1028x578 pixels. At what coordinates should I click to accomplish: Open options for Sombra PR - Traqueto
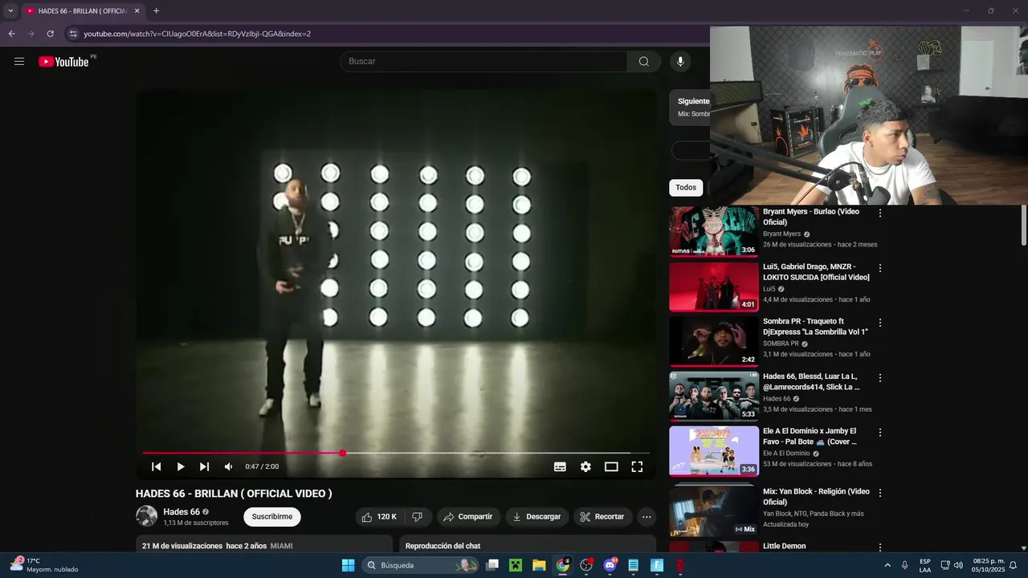880,323
